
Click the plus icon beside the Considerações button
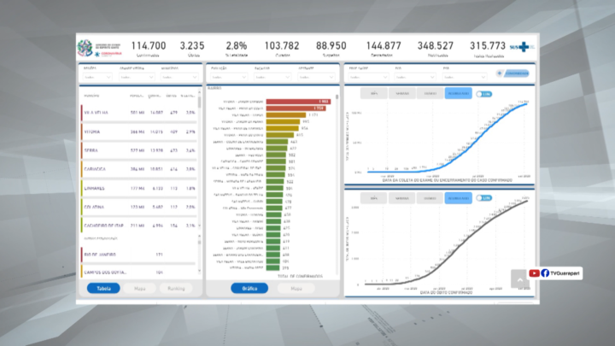[x=500, y=73]
